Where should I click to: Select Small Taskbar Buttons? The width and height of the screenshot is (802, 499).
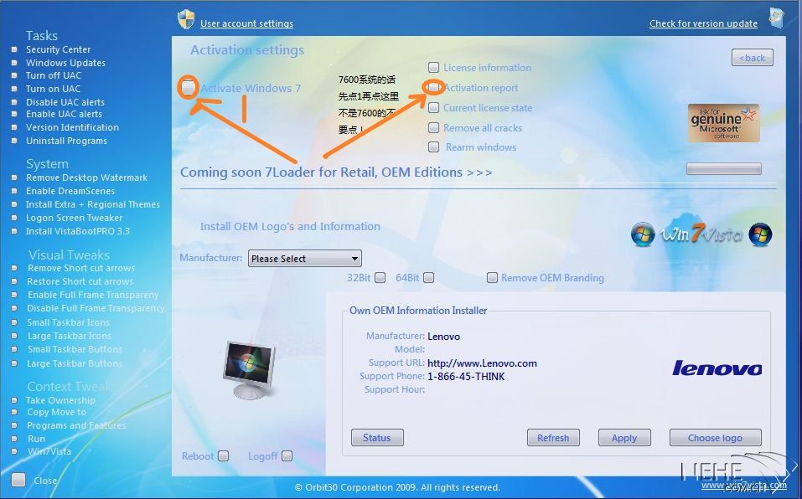coord(75,349)
